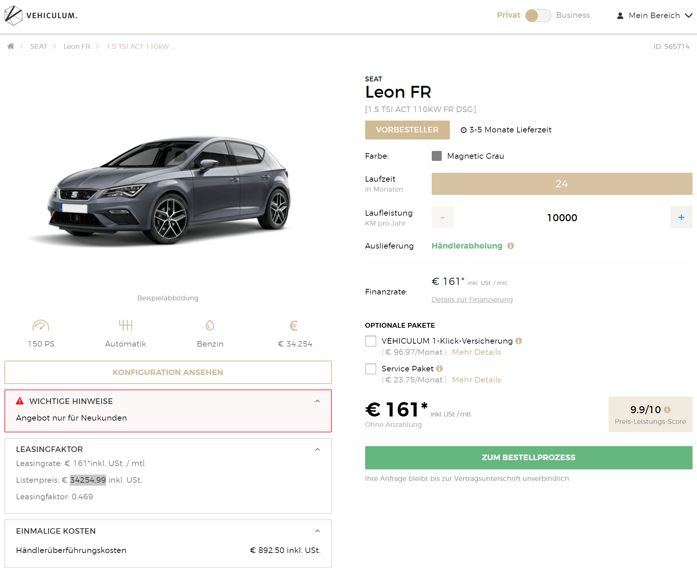Click the Ohne Anzahlung text
Viewport: 697px width, 570px height.
[393, 425]
